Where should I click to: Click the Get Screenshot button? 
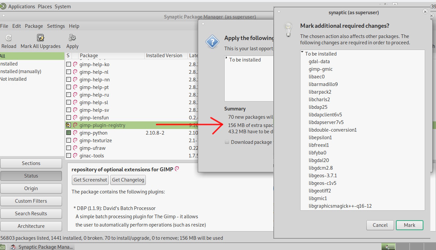click(x=90, y=180)
